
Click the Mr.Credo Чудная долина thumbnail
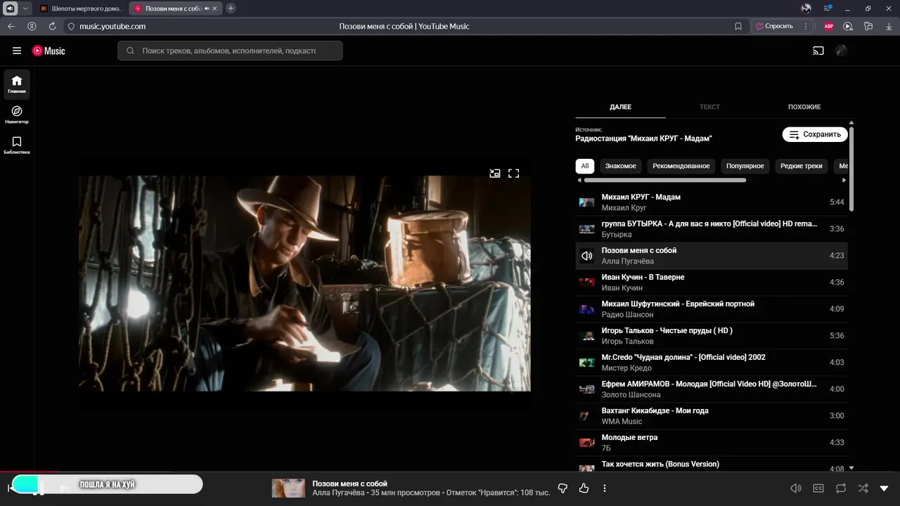pos(586,363)
